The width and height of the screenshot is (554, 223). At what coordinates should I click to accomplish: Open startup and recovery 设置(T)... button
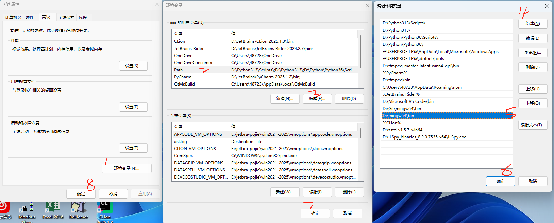133,148
